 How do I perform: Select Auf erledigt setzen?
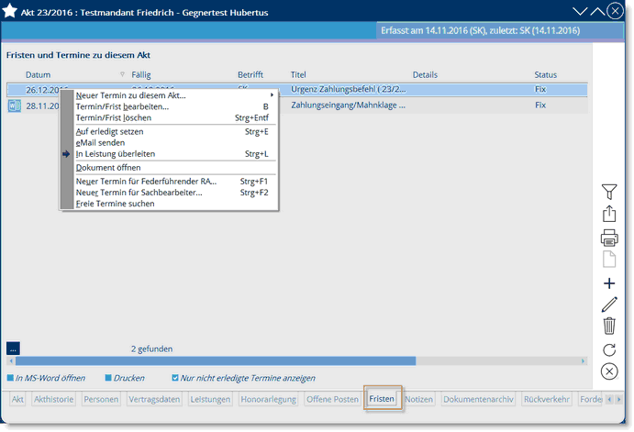click(x=175, y=132)
